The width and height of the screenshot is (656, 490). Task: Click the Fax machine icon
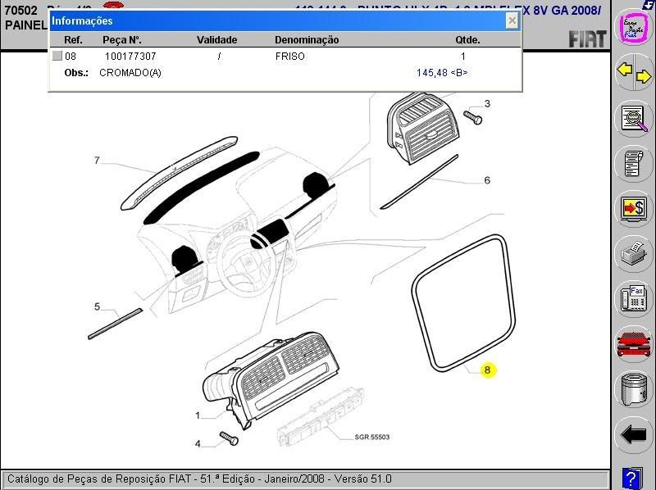click(634, 298)
